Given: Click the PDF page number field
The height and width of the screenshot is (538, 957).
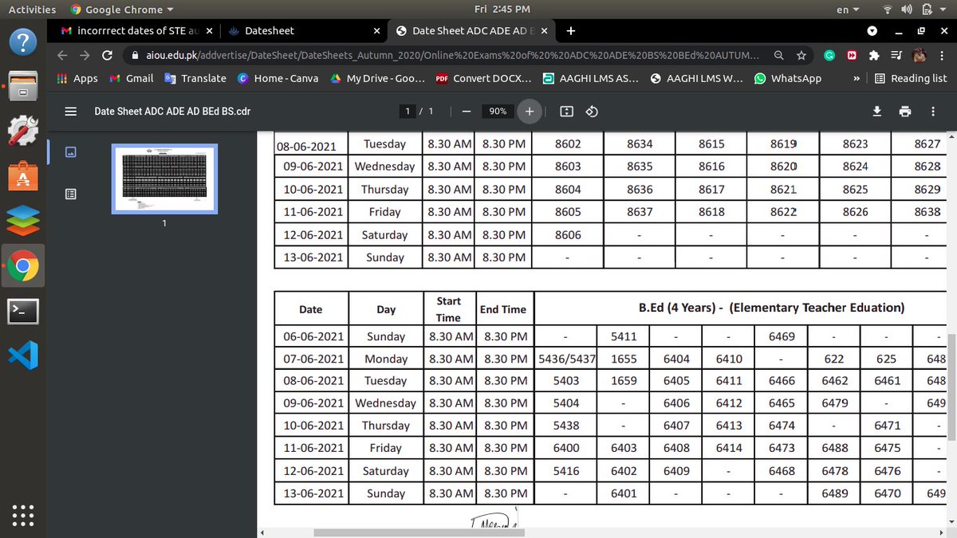Looking at the screenshot, I should pyautogui.click(x=409, y=112).
